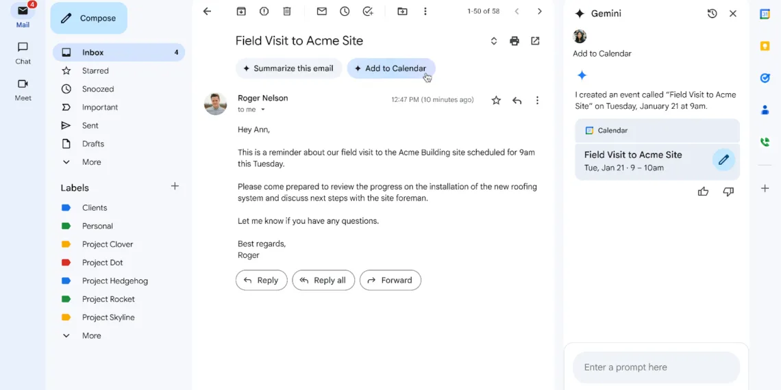Image resolution: width=781 pixels, height=390 pixels.
Task: Edit the Field Visit calendar event
Action: click(723, 160)
